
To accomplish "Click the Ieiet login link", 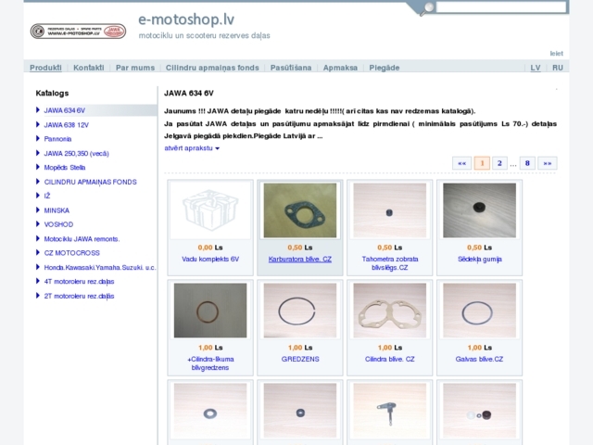I will click(x=556, y=53).
